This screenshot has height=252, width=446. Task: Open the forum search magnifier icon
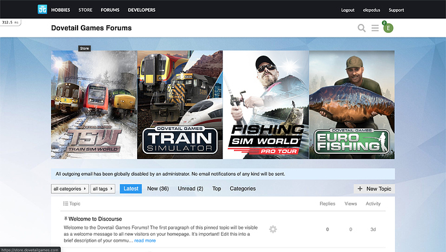click(x=361, y=28)
